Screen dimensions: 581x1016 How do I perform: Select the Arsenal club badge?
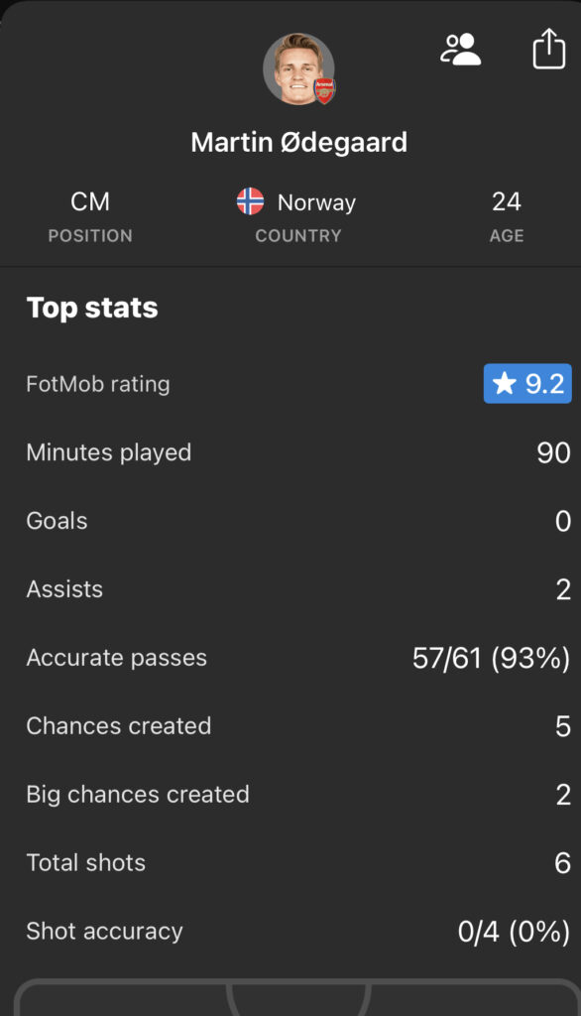pyautogui.click(x=323, y=88)
